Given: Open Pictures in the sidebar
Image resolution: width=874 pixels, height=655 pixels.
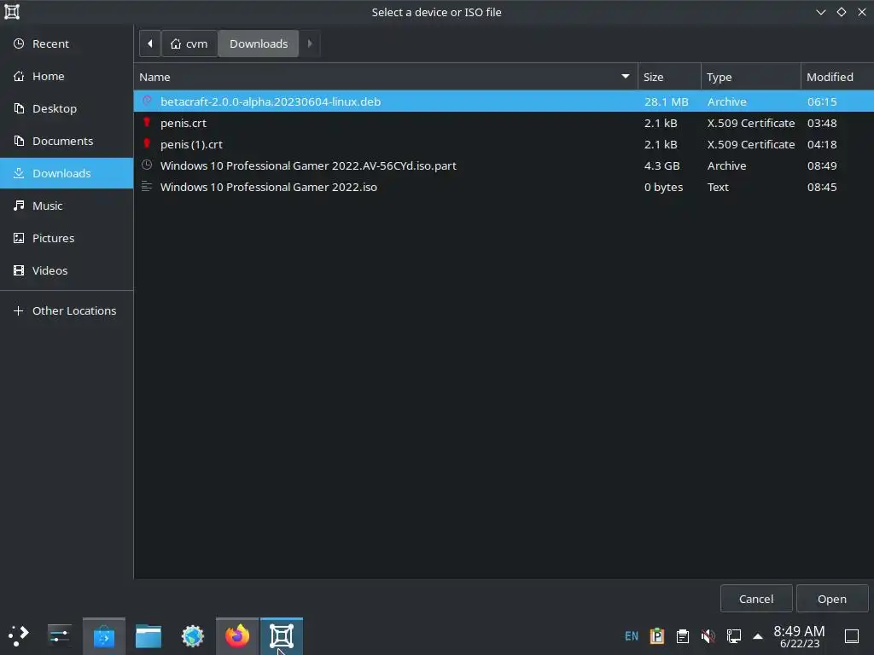Looking at the screenshot, I should pyautogui.click(x=67, y=237).
